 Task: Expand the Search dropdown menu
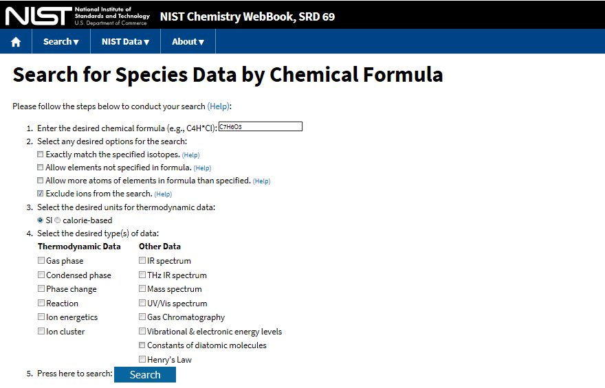click(x=61, y=42)
